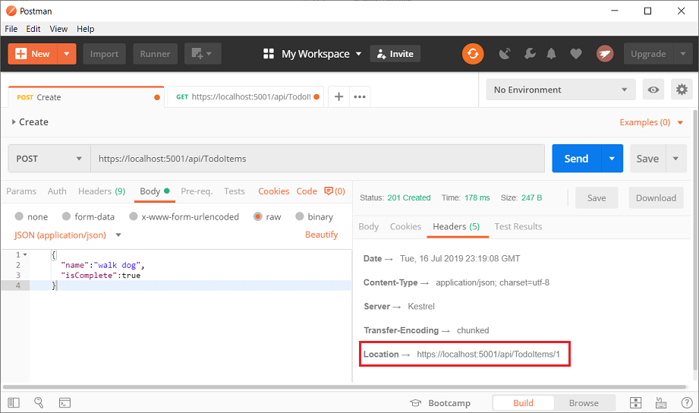Open the interceptor satellite icon
This screenshot has height=413, width=699.
tap(505, 54)
